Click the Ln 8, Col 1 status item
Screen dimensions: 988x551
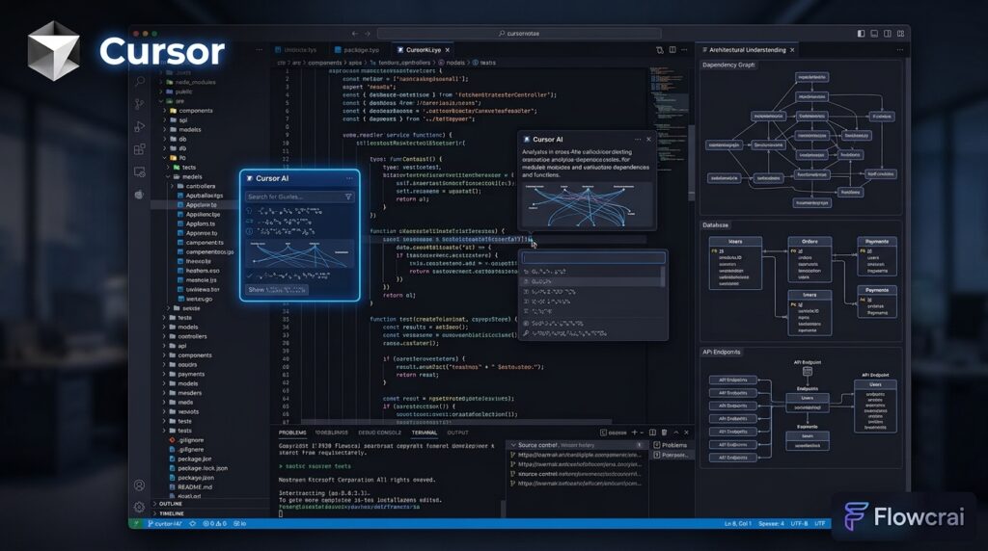click(x=737, y=523)
